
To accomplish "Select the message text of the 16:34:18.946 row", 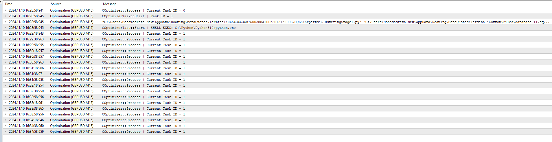I will (143, 120).
